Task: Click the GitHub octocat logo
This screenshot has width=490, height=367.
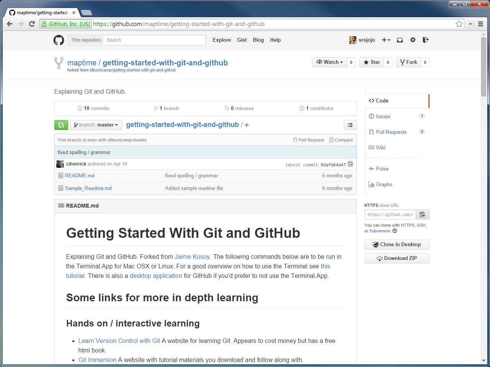Action: point(59,40)
